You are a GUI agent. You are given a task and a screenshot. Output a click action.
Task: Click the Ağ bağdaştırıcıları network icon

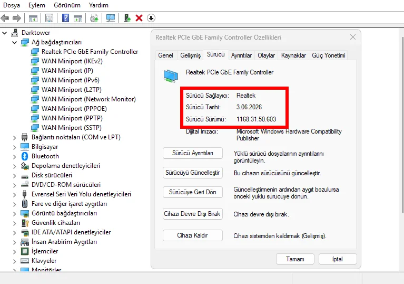tap(25, 42)
